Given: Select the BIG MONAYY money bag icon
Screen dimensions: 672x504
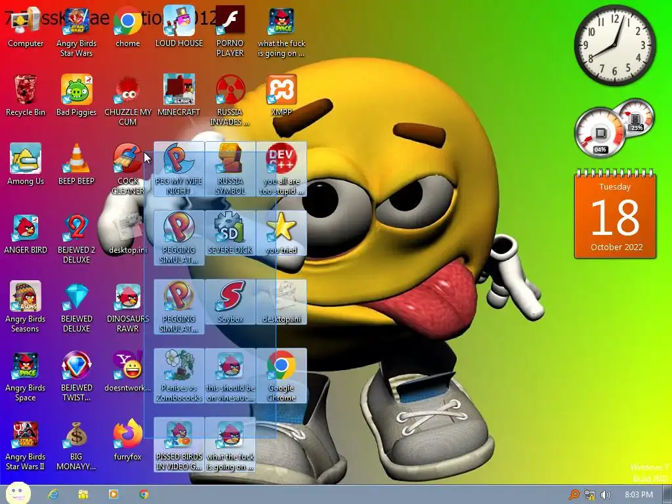Looking at the screenshot, I should pos(76,446).
